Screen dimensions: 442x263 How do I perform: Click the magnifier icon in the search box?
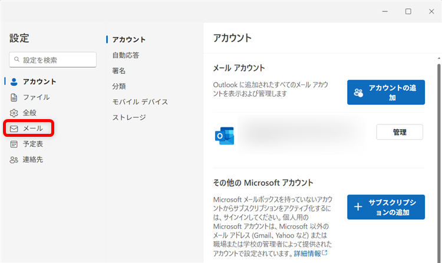click(x=17, y=59)
